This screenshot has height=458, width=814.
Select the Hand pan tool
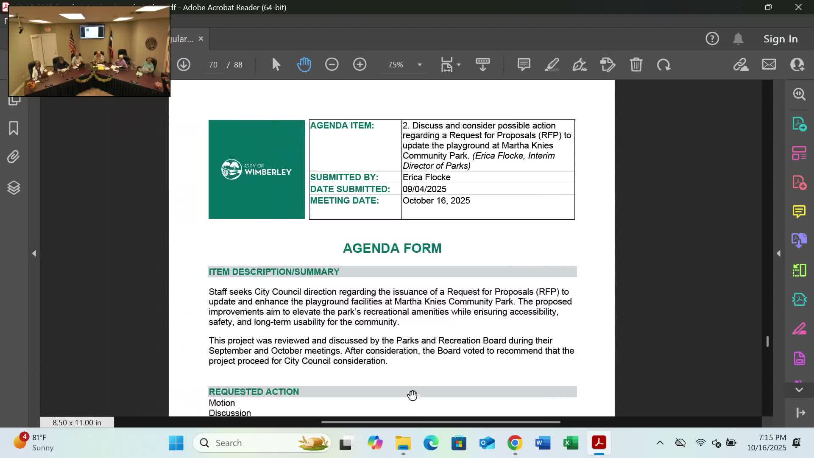point(304,64)
